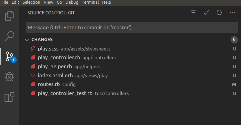This screenshot has width=241, height=125.
Task: Open the View menu
Action: pyautogui.click(x=49, y=2)
